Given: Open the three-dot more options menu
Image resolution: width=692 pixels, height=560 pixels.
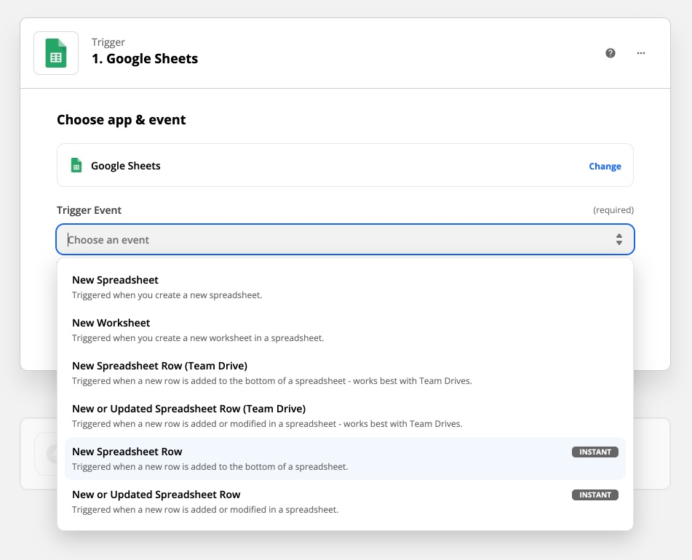Looking at the screenshot, I should 641,53.
